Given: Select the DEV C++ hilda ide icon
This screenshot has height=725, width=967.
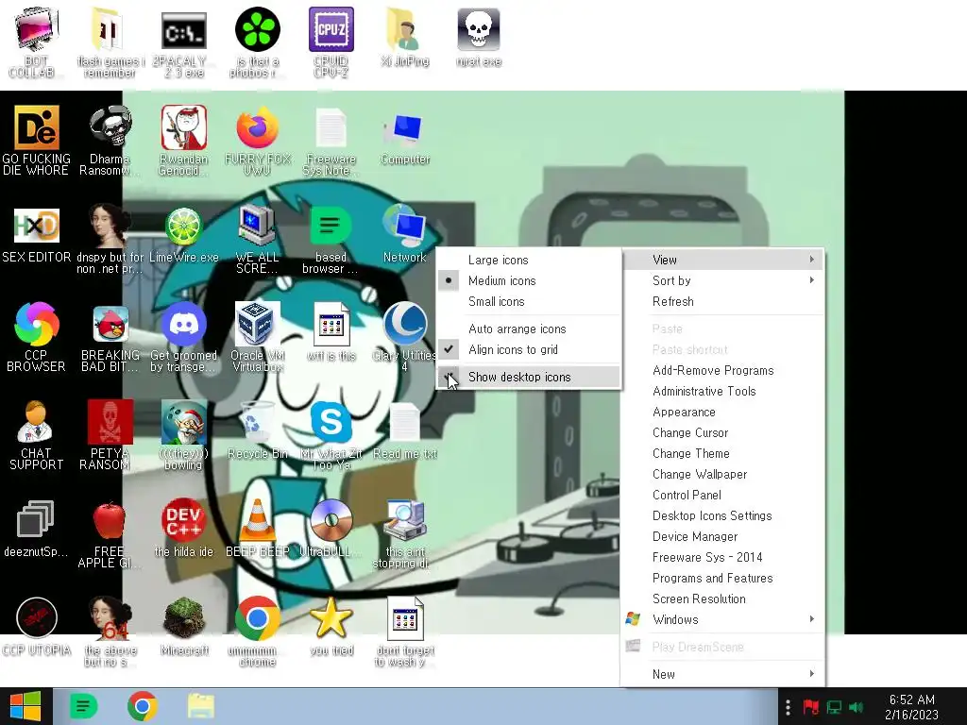Looking at the screenshot, I should click(184, 520).
